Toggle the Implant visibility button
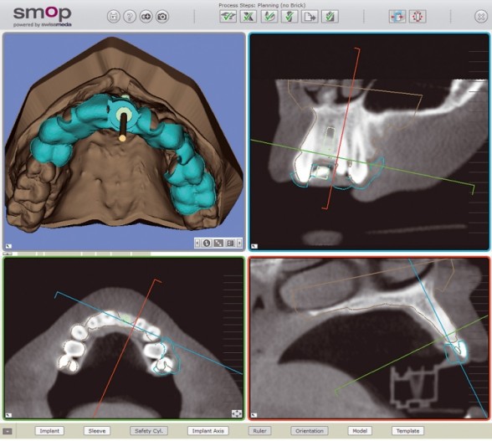 [x=49, y=431]
